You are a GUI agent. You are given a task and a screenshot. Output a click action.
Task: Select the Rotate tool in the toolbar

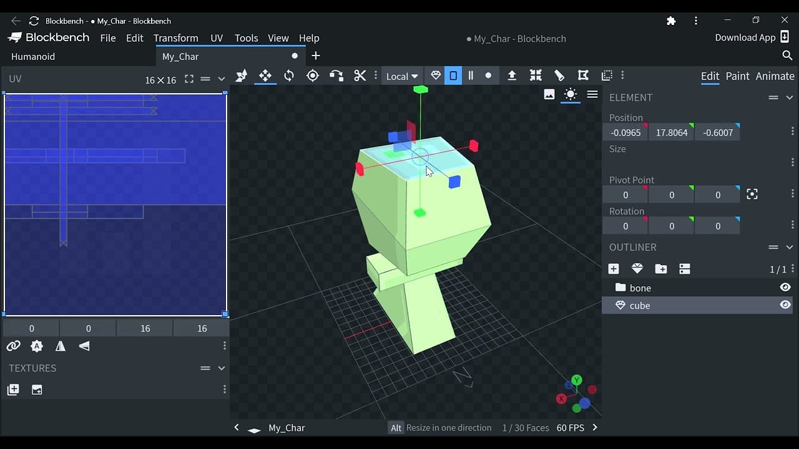coord(289,75)
